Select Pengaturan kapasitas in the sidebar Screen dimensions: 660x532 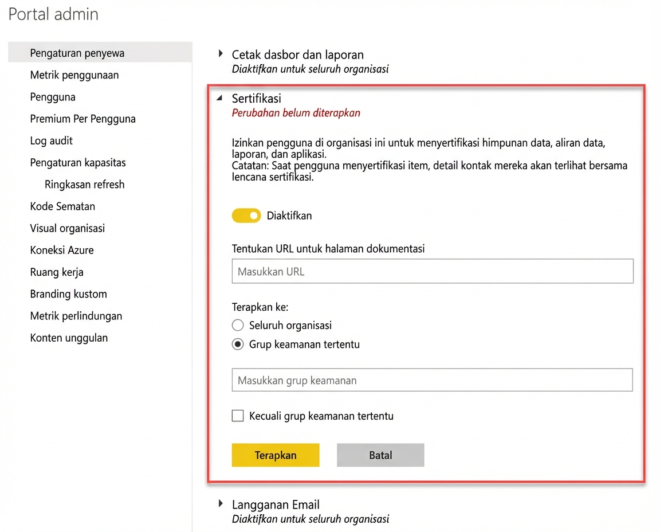click(x=78, y=162)
